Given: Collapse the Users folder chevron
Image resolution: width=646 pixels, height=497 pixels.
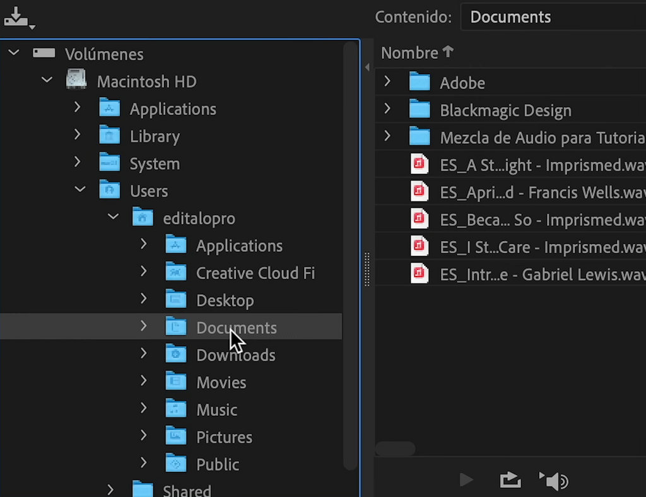Looking at the screenshot, I should pyautogui.click(x=80, y=189).
